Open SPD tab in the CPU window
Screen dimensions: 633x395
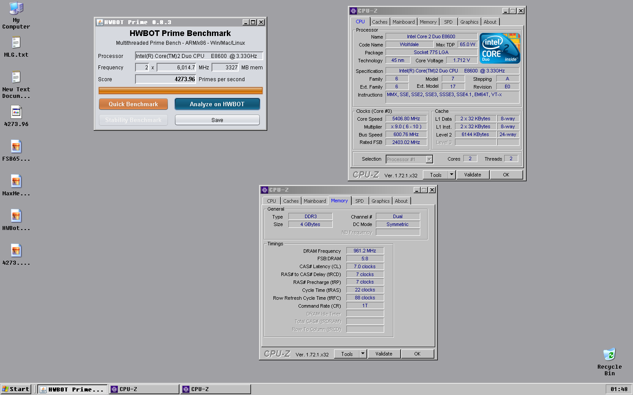point(448,22)
